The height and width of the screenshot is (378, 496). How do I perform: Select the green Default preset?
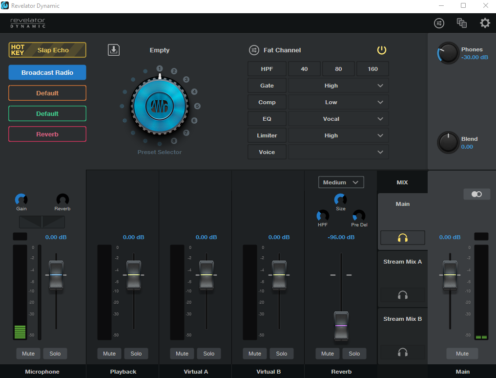coord(47,114)
